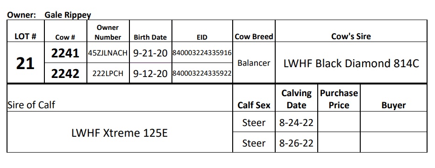Click second empty Buyer cell
The image size is (435, 168).
tap(393, 142)
